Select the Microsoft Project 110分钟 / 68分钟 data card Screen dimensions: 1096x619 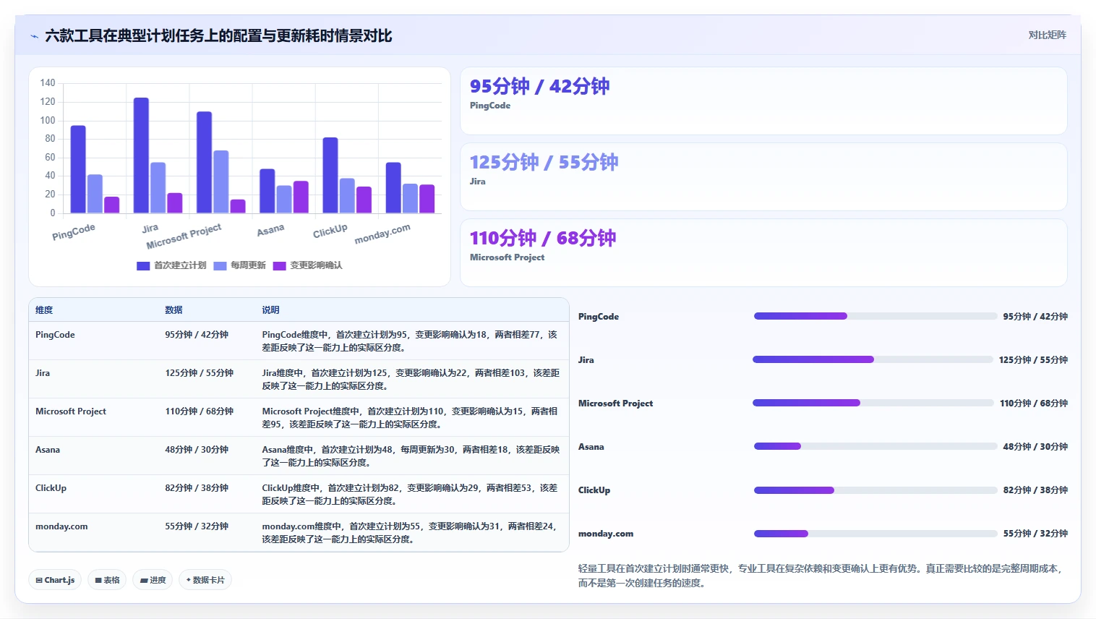tap(763, 252)
